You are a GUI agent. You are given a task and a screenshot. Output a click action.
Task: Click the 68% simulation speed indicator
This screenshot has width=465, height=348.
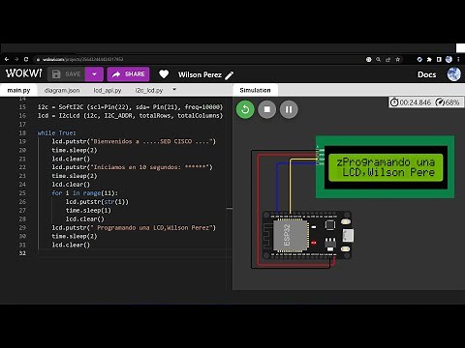point(448,102)
